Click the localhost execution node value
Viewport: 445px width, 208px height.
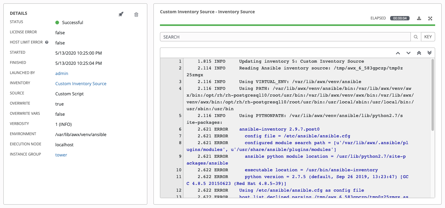pyautogui.click(x=64, y=145)
